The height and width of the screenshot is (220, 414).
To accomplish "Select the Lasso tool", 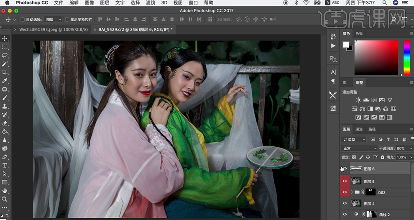I will point(5,55).
